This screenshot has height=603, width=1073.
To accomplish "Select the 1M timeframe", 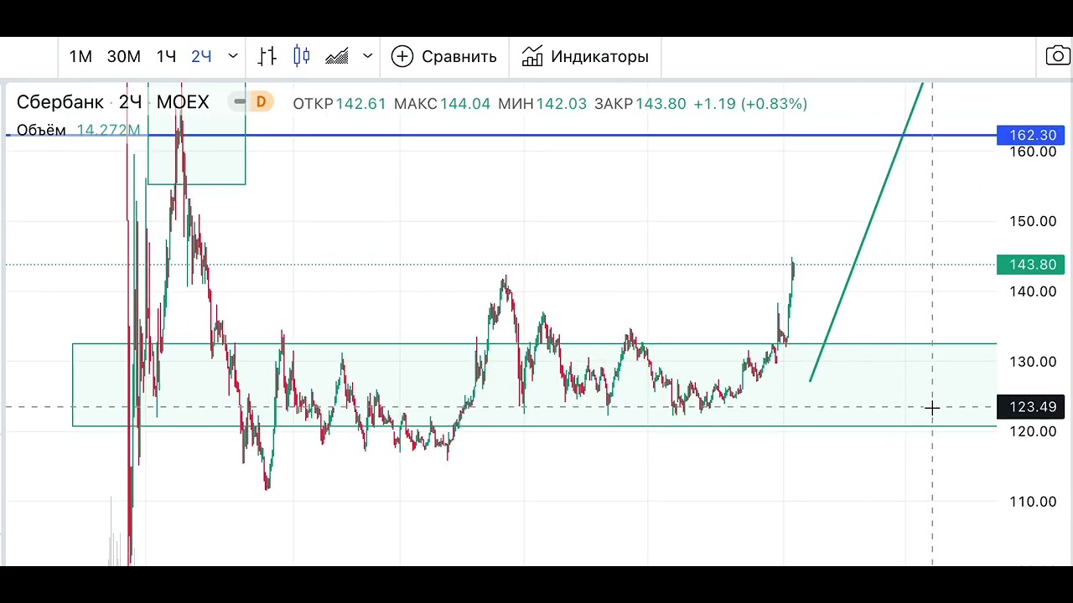I will (80, 56).
